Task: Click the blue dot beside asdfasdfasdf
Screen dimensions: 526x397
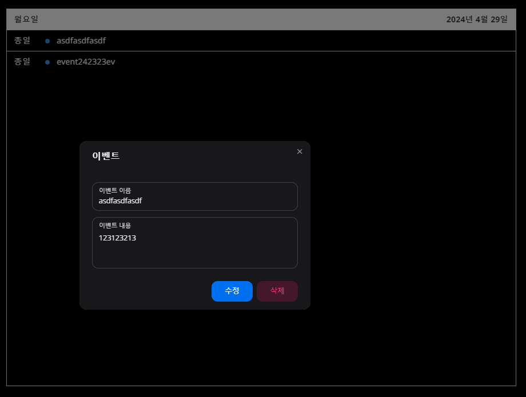Action: click(47, 41)
